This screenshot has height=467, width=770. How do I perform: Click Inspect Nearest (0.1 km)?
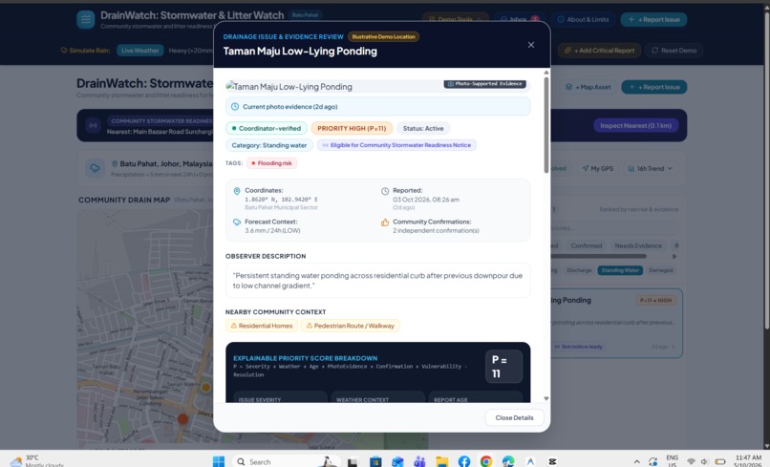point(635,125)
